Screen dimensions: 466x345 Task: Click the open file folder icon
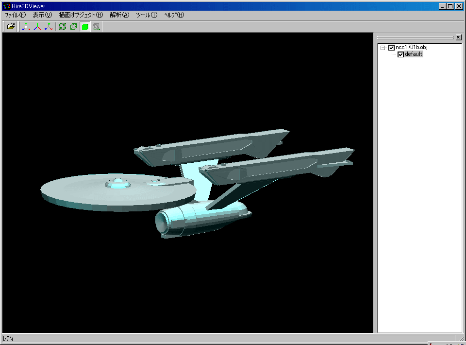coord(11,27)
